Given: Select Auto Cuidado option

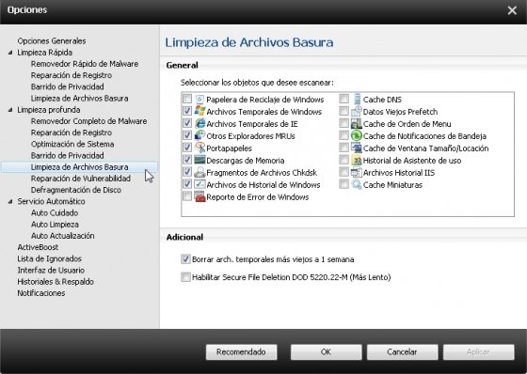Looking at the screenshot, I should (x=55, y=213).
